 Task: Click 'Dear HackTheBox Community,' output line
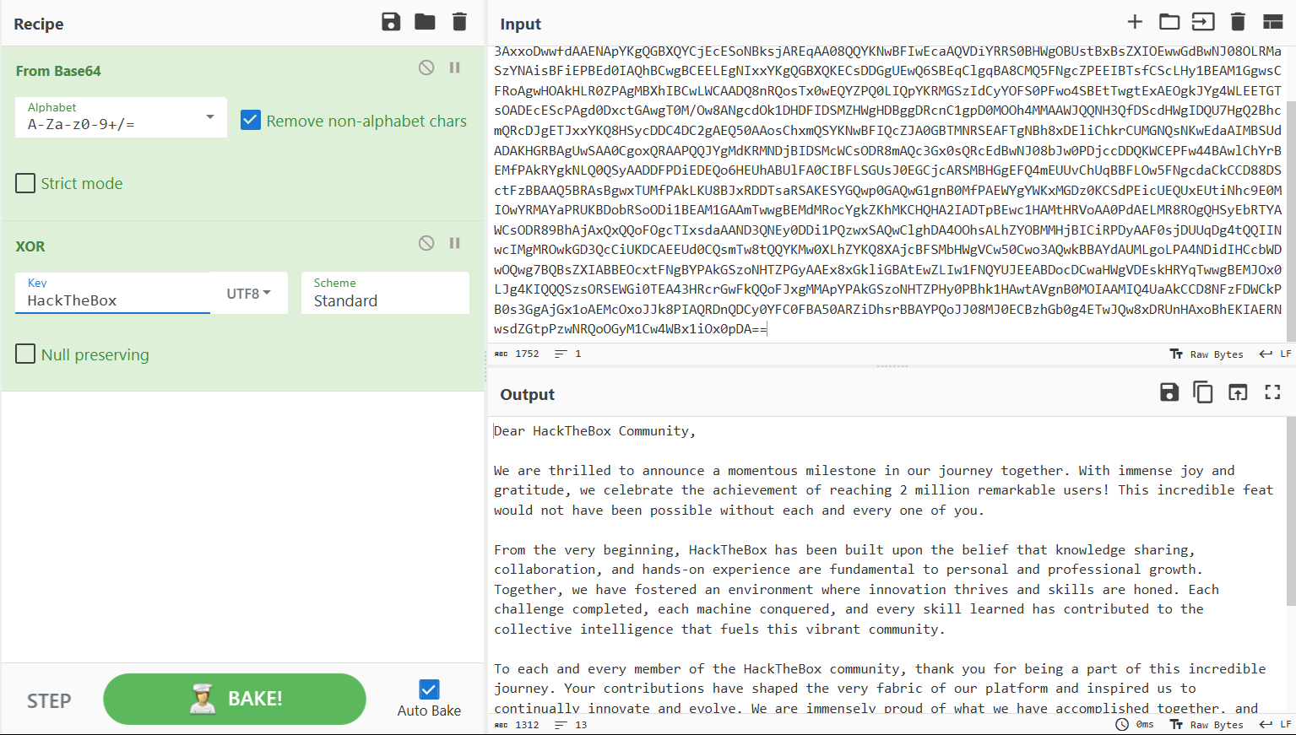[594, 431]
